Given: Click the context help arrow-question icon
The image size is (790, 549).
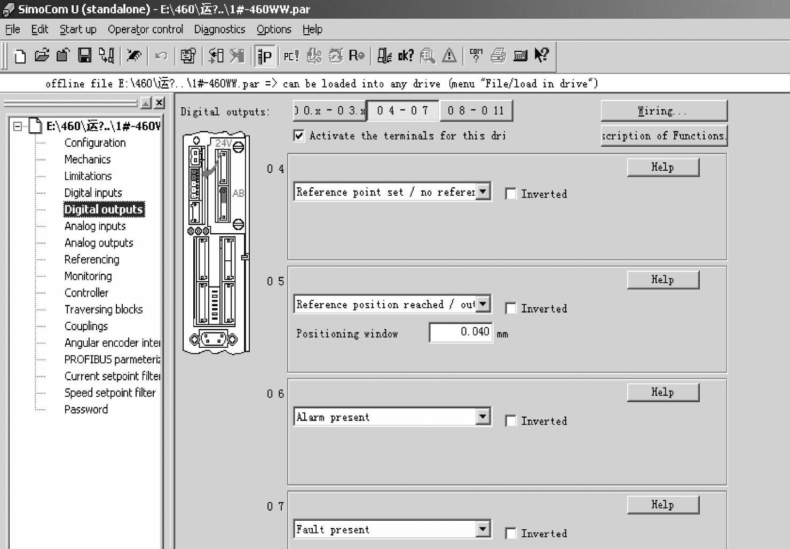Looking at the screenshot, I should pyautogui.click(x=541, y=55).
